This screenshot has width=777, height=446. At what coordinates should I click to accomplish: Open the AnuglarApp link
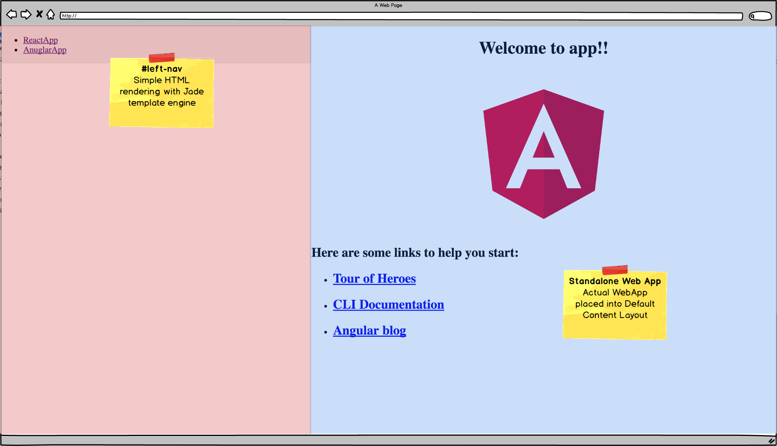point(45,50)
